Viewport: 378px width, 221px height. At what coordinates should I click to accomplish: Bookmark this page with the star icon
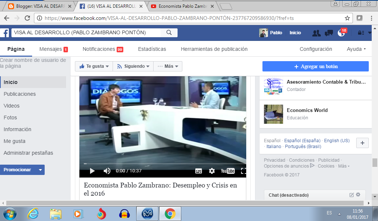tap(347, 18)
